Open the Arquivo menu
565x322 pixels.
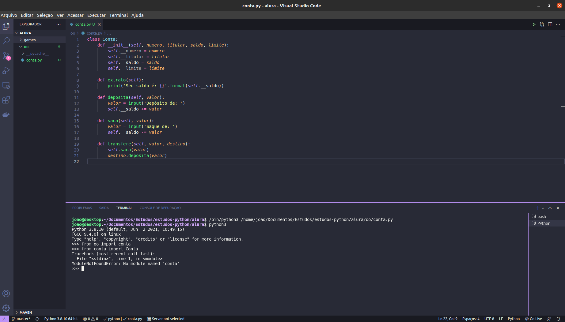point(9,15)
